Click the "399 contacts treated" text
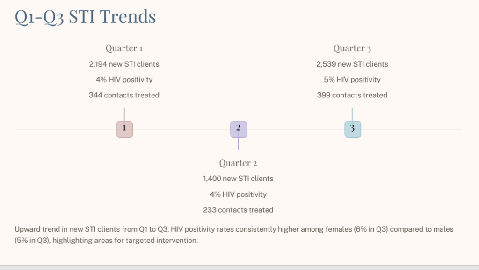Screen dimensions: 479x270 point(352,95)
